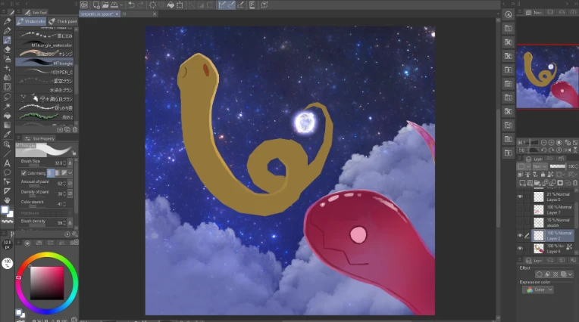Viewport: 579px width, 322px height.
Task: Select the Balloon tool
Action: pyautogui.click(x=7, y=172)
